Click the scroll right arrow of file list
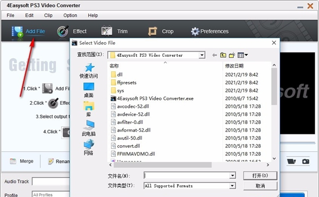Screen dimensions: 319x197 coord(268,165)
